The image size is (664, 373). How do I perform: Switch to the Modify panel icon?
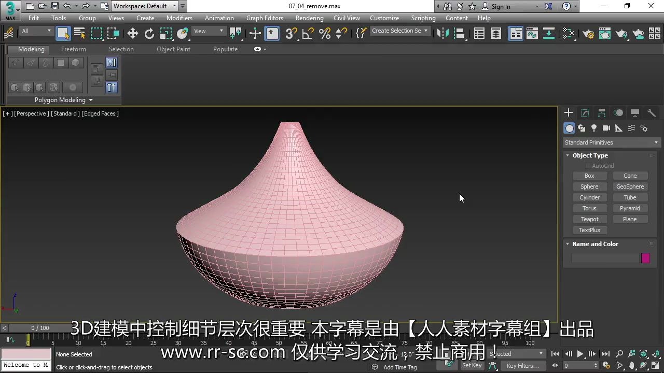[x=585, y=112]
